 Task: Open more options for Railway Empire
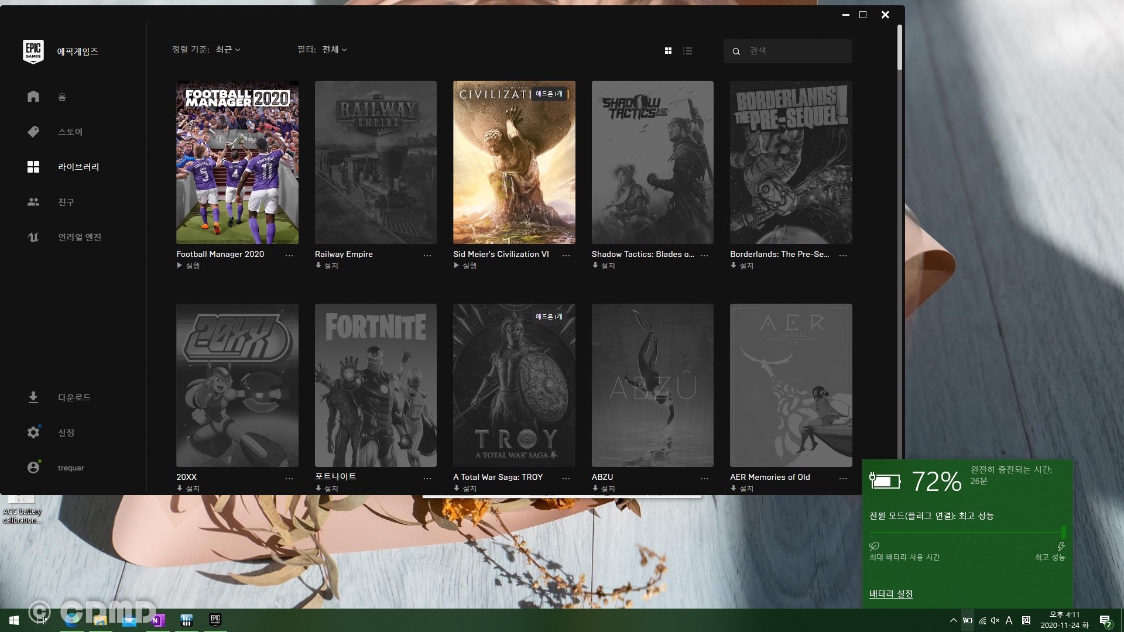[427, 255]
